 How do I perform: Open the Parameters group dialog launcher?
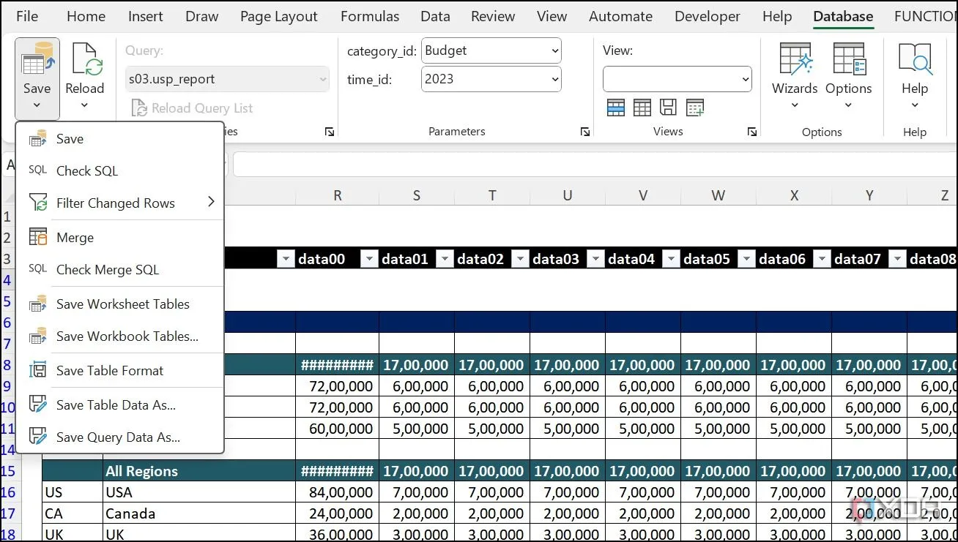tap(585, 132)
